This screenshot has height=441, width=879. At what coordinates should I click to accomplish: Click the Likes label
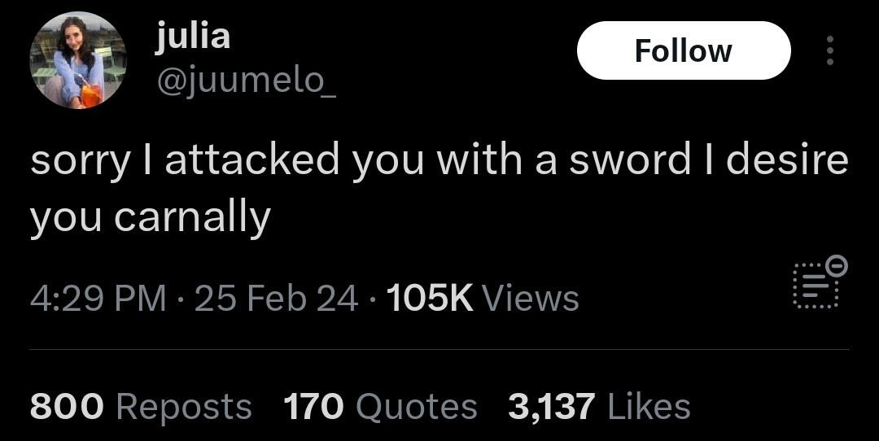[x=649, y=406]
